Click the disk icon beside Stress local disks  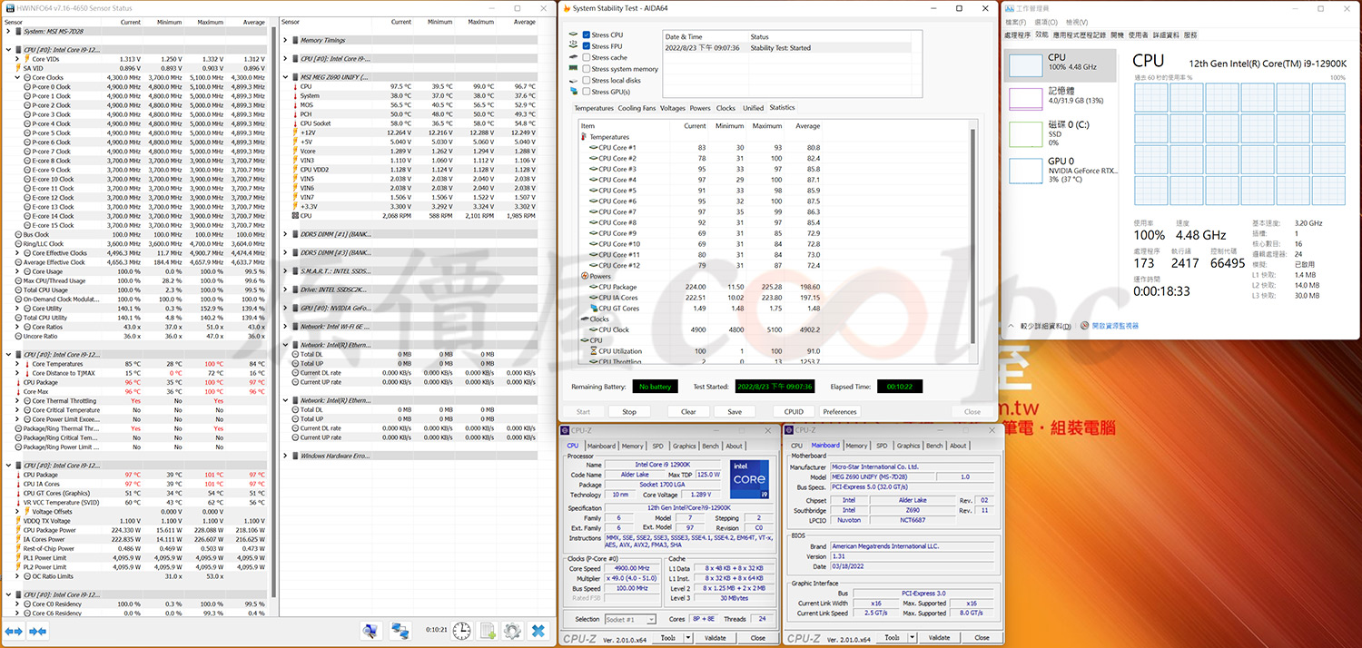(x=573, y=80)
